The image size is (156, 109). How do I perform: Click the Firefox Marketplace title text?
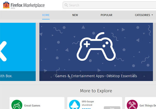(x=28, y=5)
